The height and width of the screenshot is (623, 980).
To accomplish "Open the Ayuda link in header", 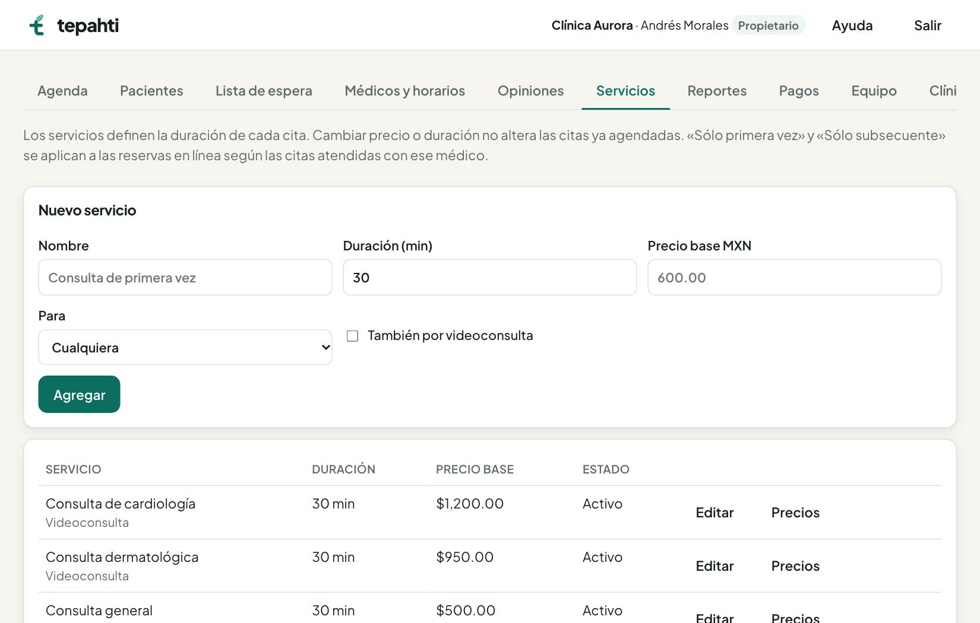I will pos(852,26).
